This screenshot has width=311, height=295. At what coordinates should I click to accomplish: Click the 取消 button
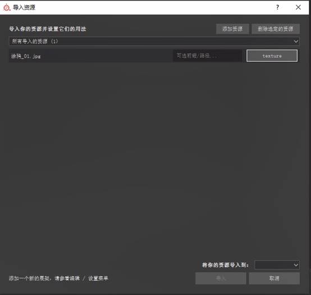(275, 278)
